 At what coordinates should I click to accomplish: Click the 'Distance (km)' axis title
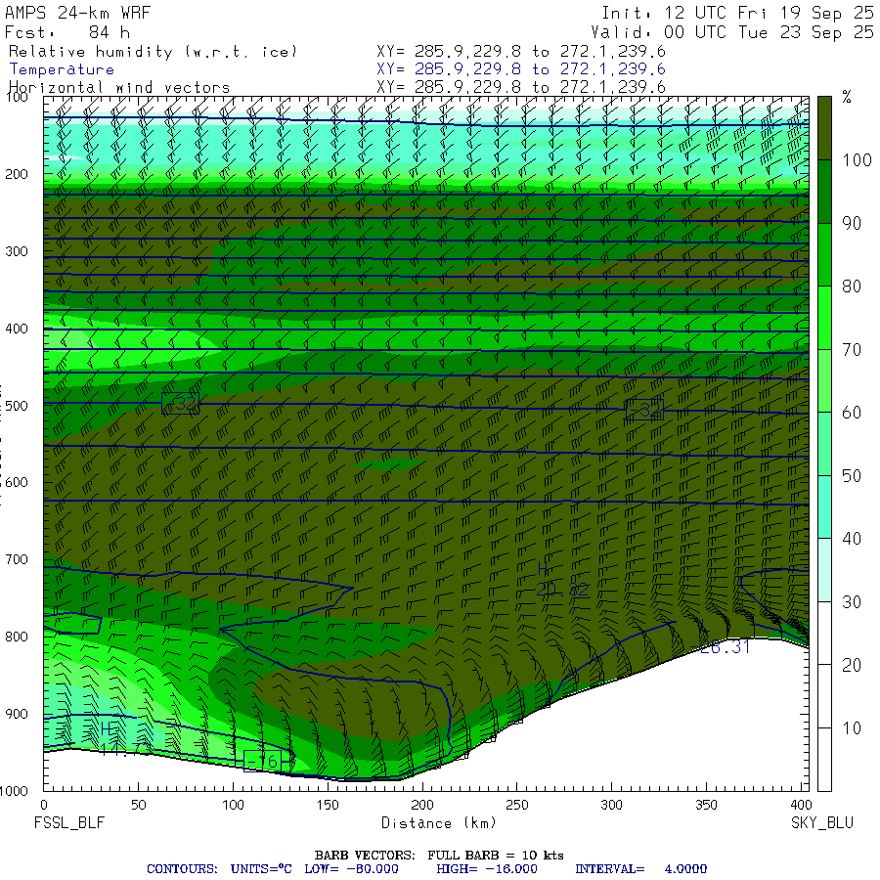439,823
